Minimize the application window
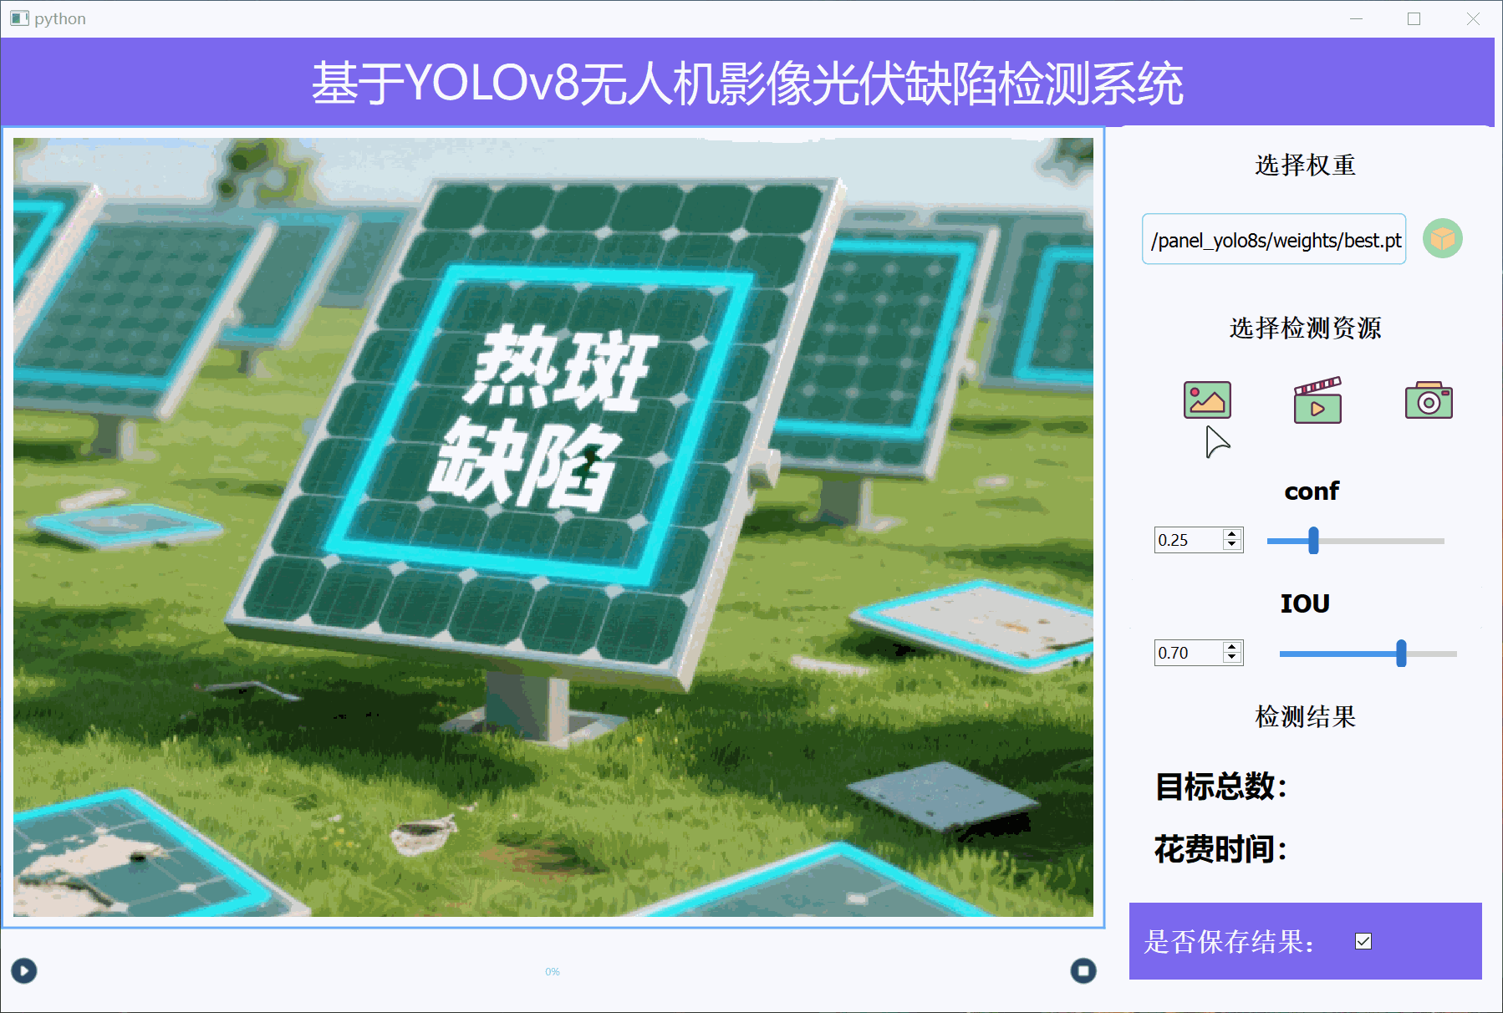Viewport: 1503px width, 1013px height. pos(1355,18)
